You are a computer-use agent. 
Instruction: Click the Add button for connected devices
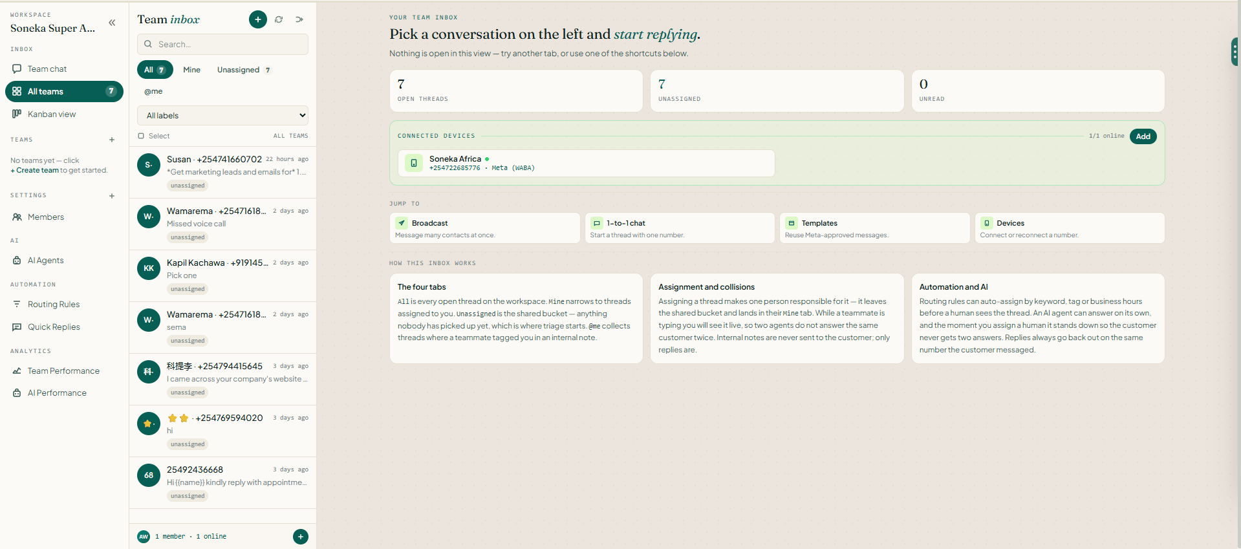tap(1143, 136)
